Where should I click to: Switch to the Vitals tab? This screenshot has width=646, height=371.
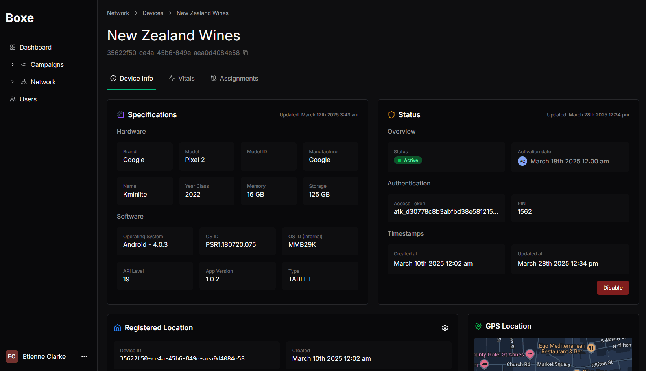182,79
